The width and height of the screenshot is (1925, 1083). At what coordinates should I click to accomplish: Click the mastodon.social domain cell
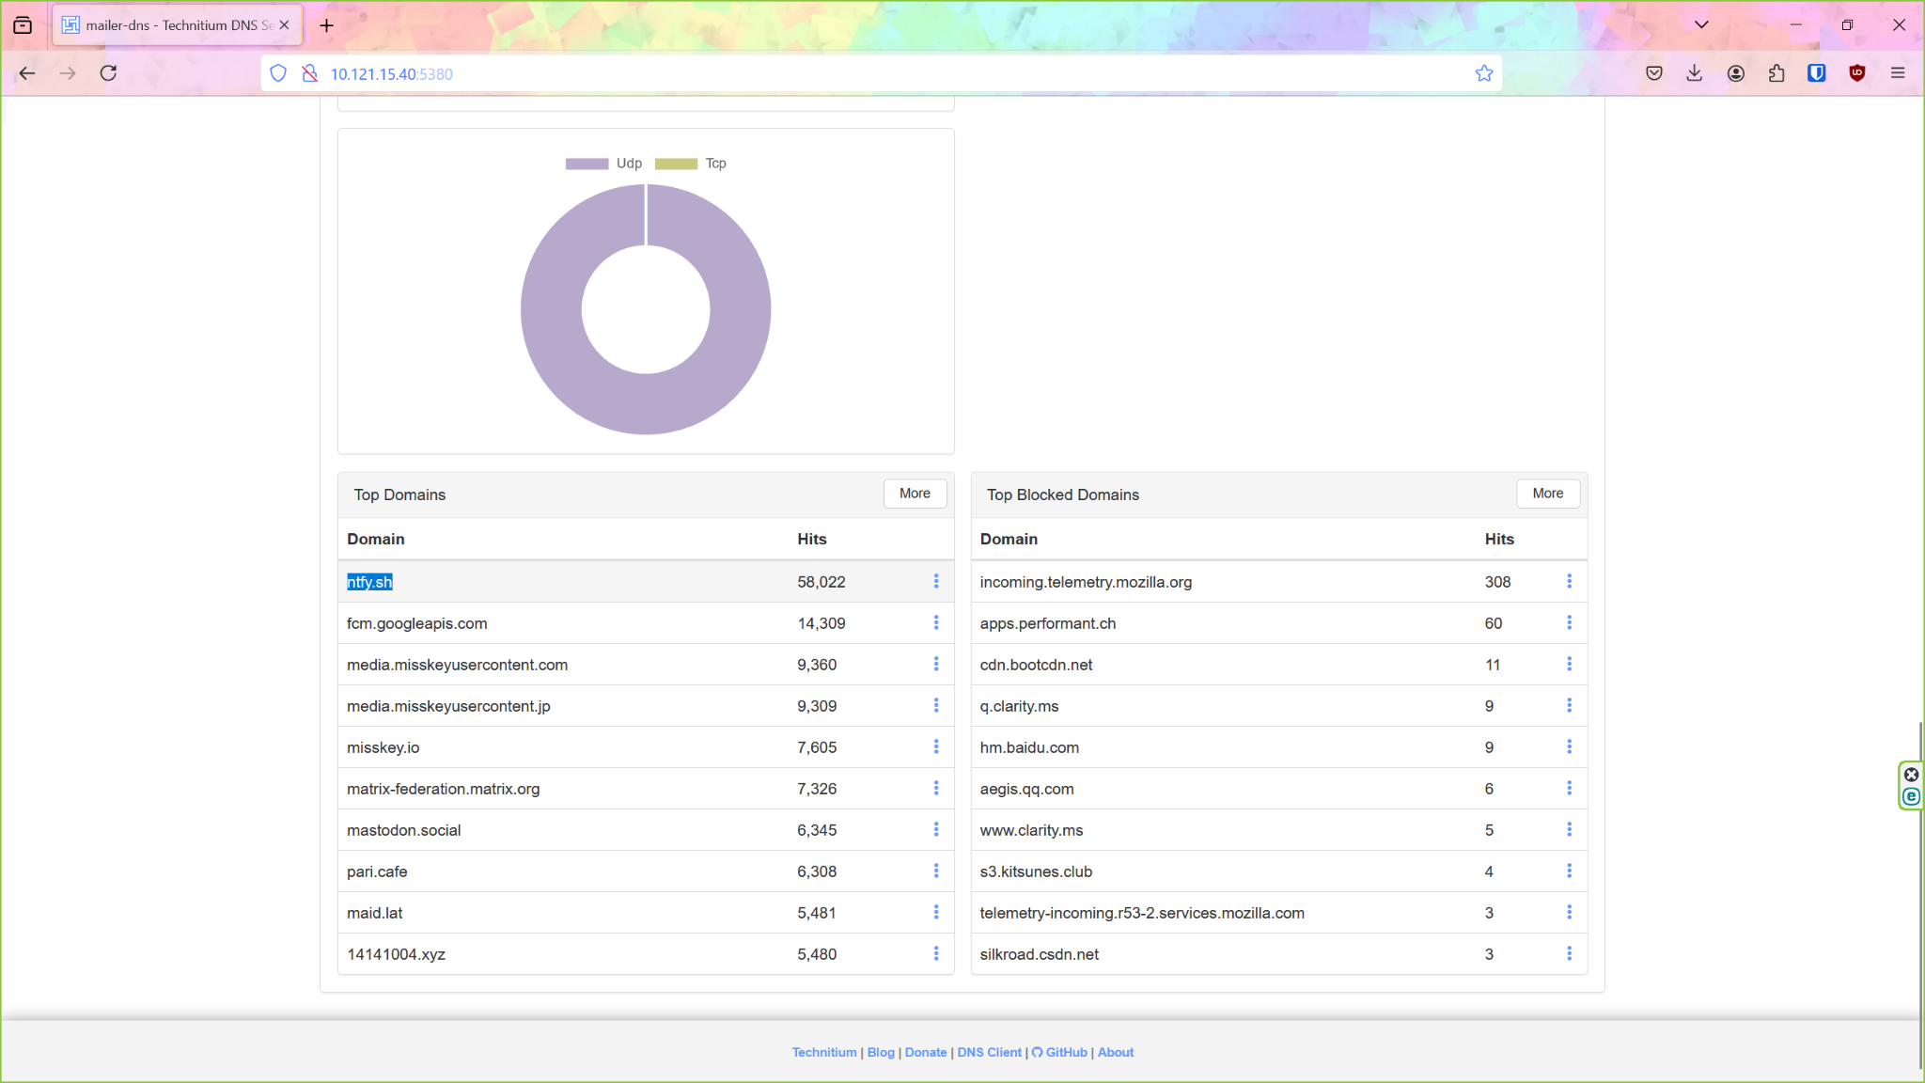point(403,830)
